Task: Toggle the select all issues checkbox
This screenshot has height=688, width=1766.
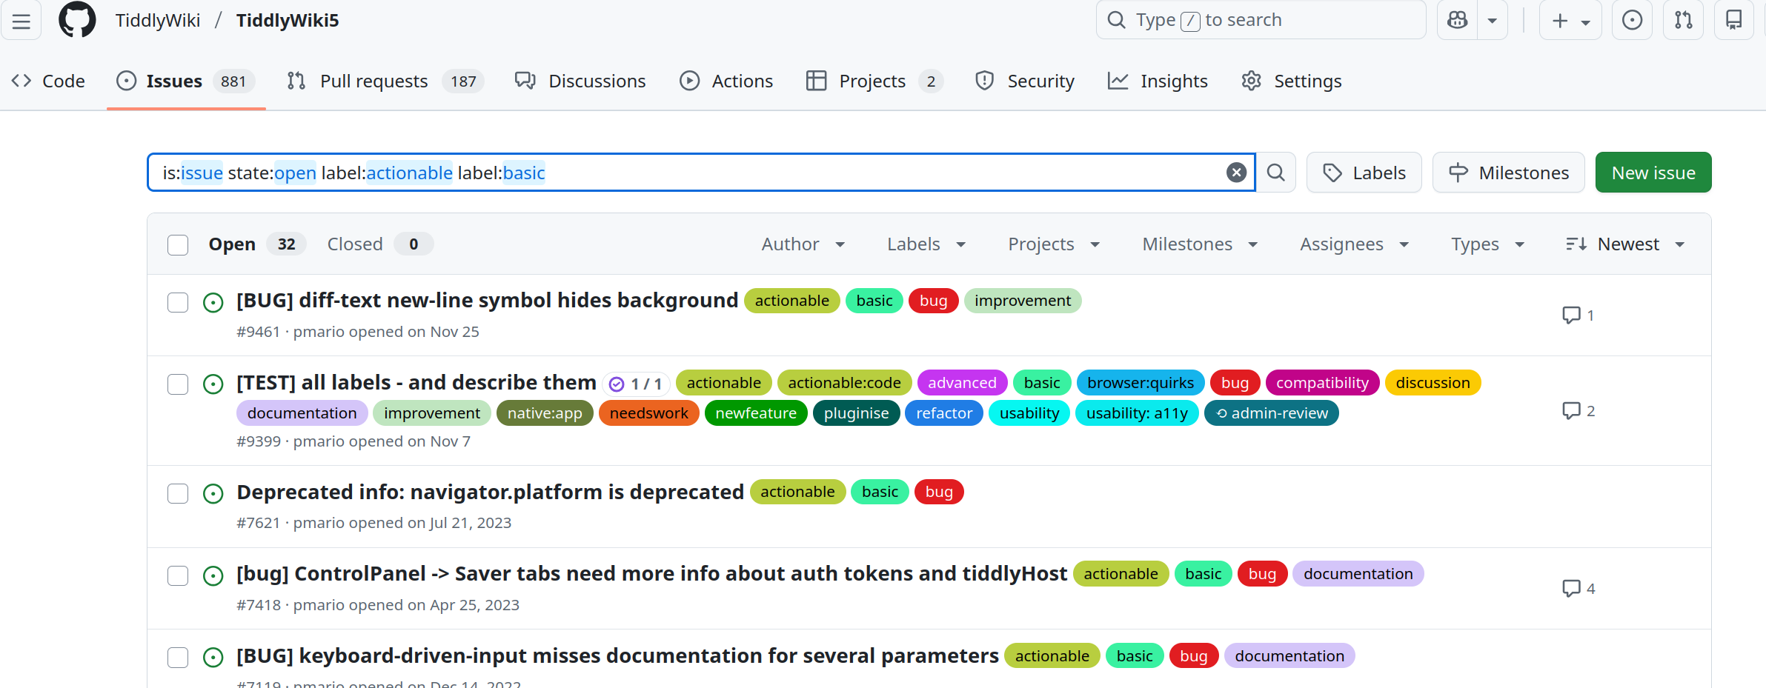Action: (178, 244)
